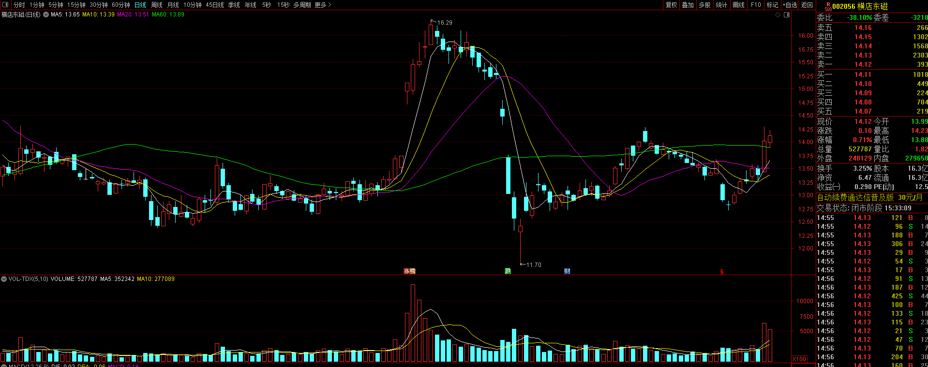Click the blue 财 event marker

tap(567, 271)
